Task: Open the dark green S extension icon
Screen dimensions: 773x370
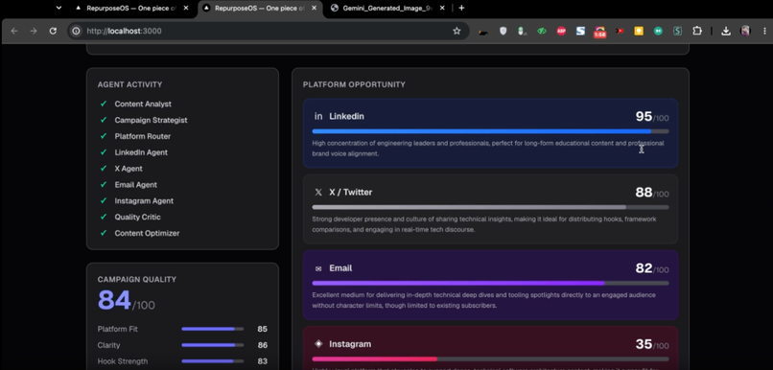Action: [677, 31]
